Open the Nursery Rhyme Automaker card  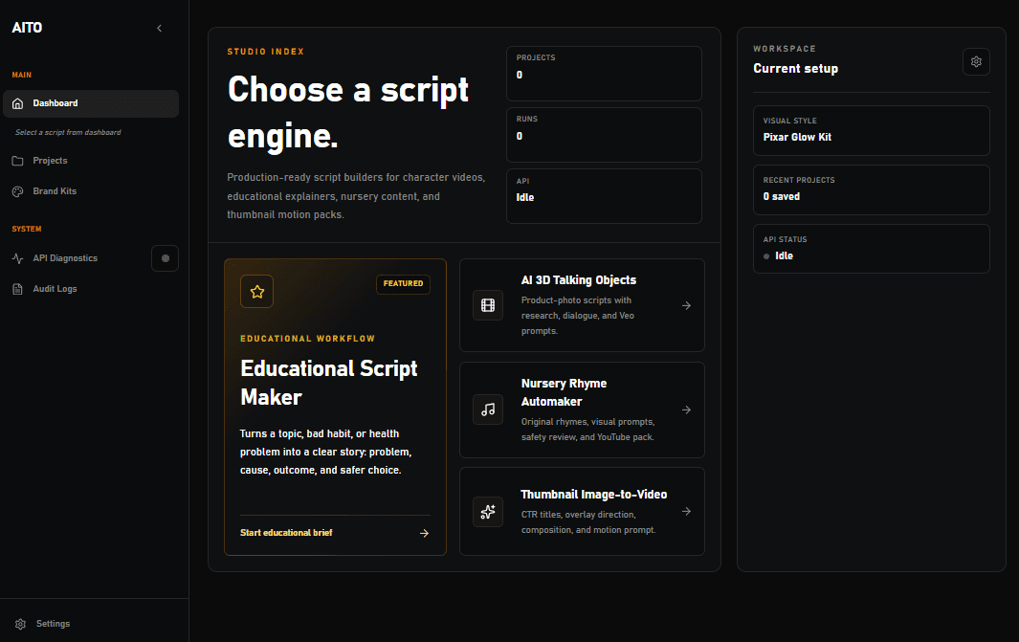coord(583,410)
